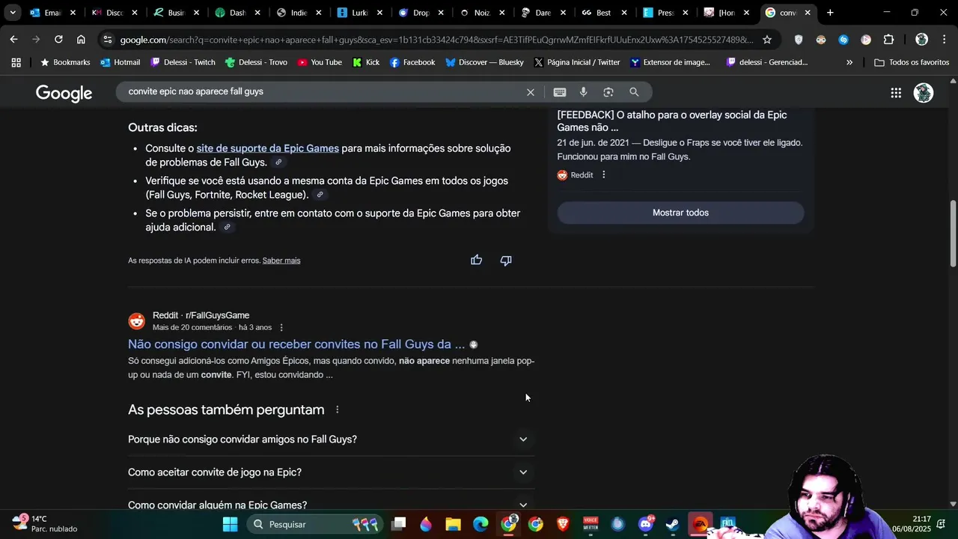Open the EA app on taskbar
This screenshot has width=958, height=539.
[x=700, y=524]
